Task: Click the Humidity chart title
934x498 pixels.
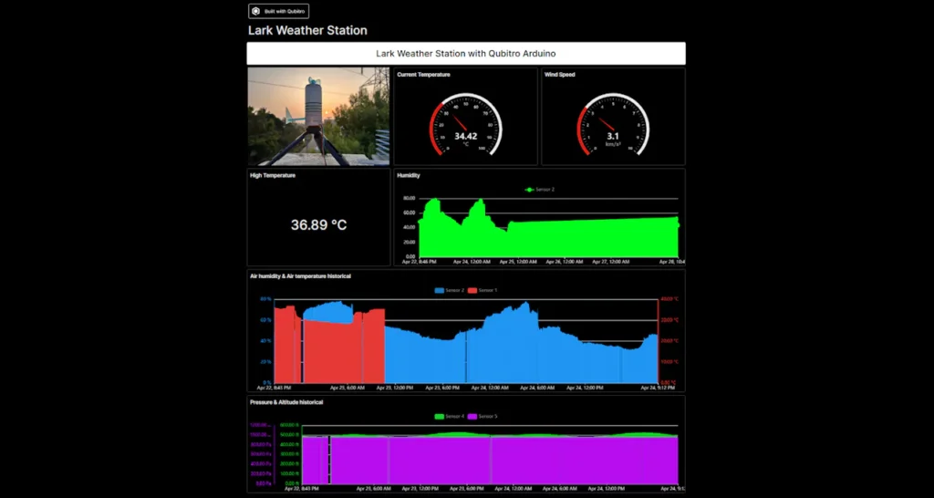Action: (x=409, y=176)
